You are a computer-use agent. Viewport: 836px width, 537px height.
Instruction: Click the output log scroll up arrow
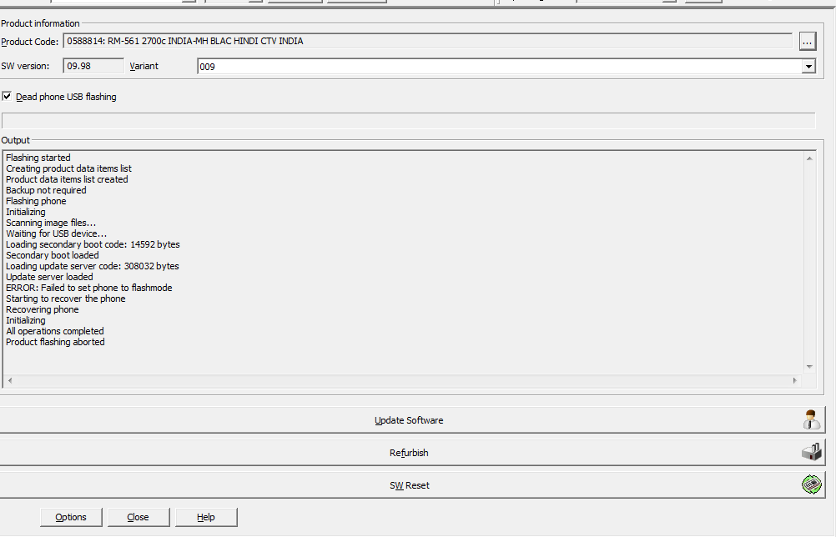pyautogui.click(x=809, y=158)
